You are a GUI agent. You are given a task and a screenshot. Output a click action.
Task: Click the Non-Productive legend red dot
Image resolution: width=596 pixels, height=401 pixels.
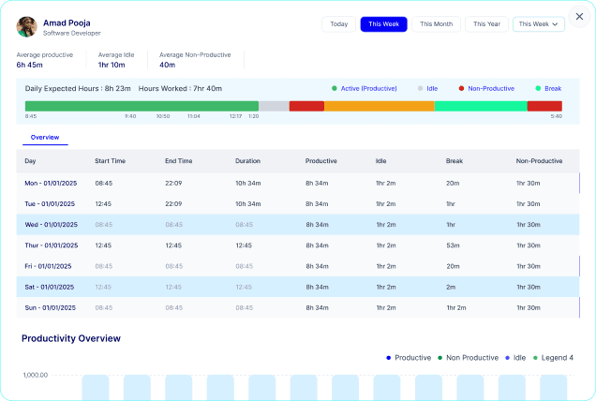(x=461, y=88)
